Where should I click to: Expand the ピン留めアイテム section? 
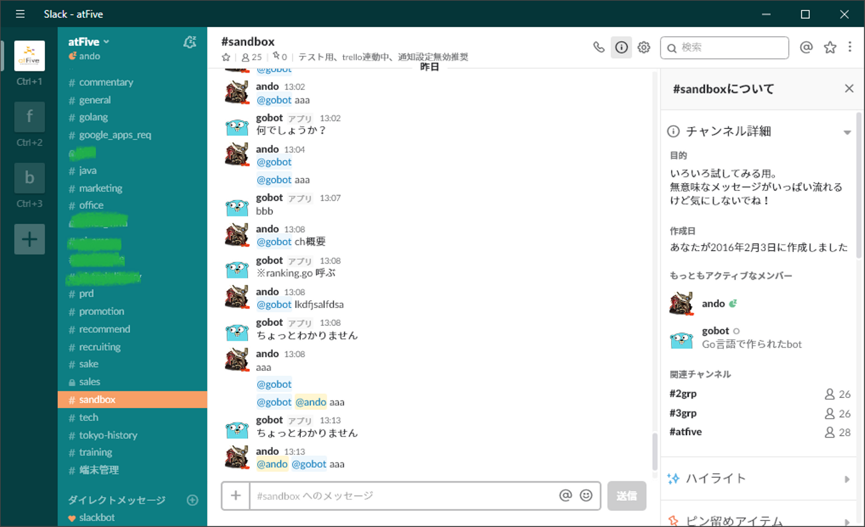point(847,521)
